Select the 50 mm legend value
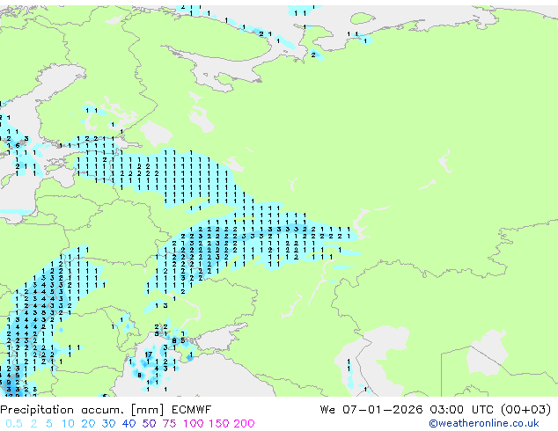This screenshot has width=558, height=431. click(x=149, y=424)
